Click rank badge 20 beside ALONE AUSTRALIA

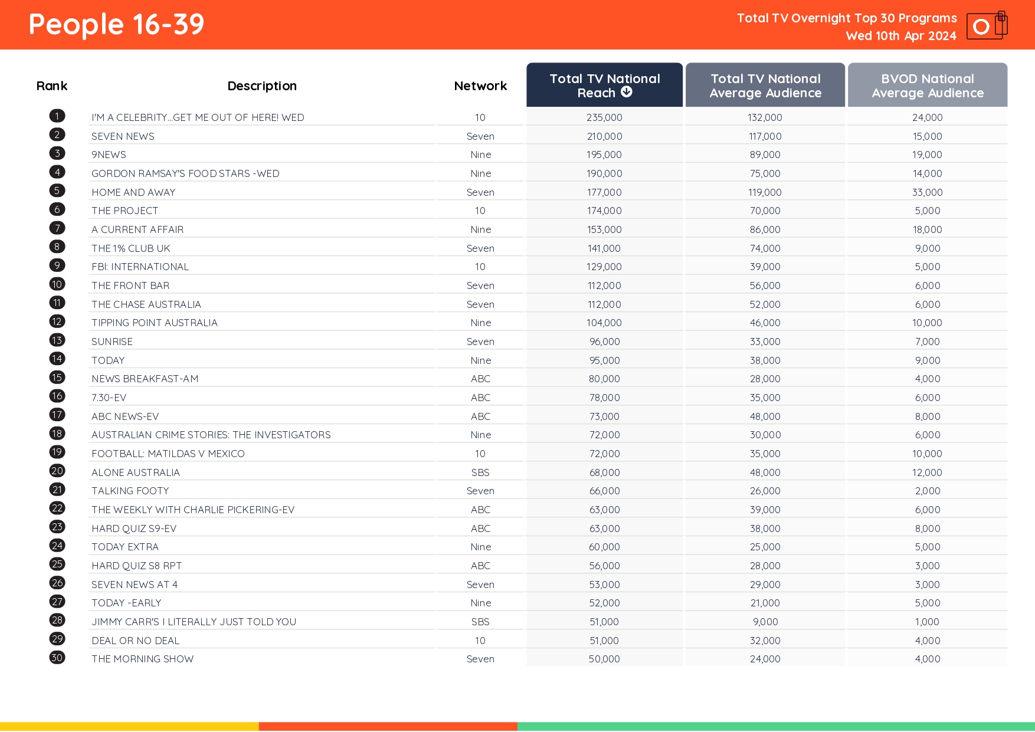point(57,471)
